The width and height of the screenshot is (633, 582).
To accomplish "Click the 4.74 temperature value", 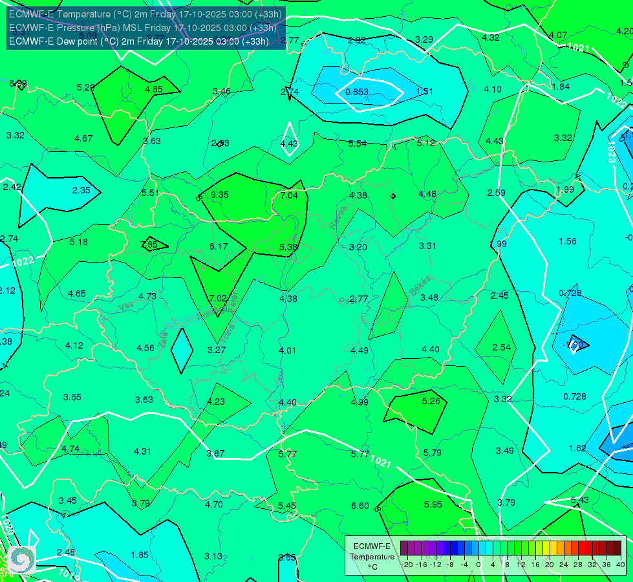I will tap(70, 449).
